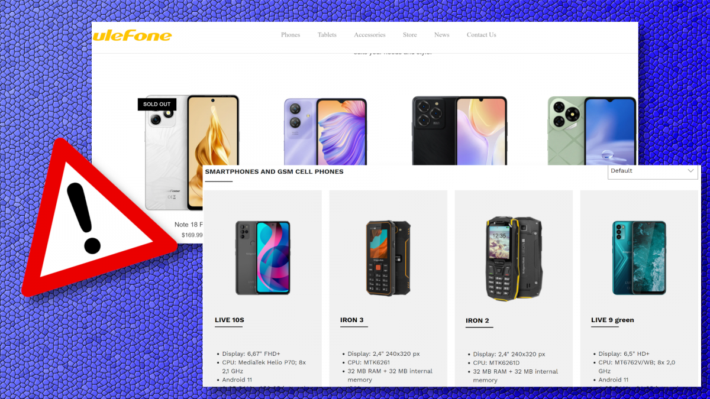The width and height of the screenshot is (710, 399).
Task: Expand the Default sorting dropdown
Action: 653,171
